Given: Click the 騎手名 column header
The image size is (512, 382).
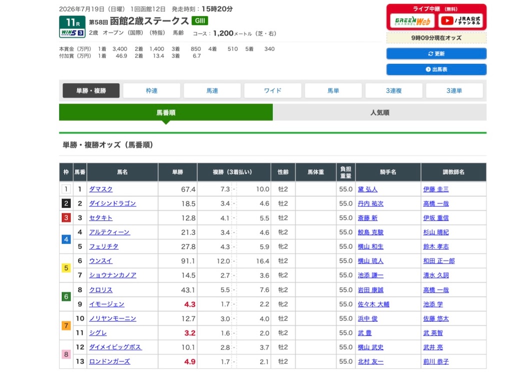Looking at the screenshot, I should click(388, 172).
